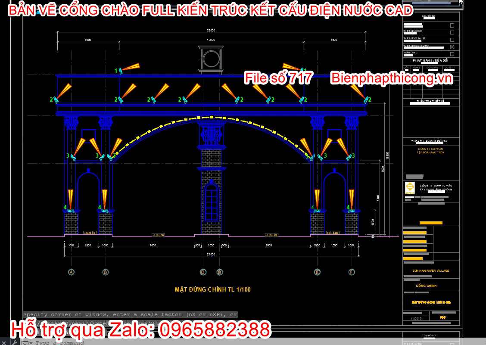Click the circular ornament atop the central gate

tap(211, 58)
